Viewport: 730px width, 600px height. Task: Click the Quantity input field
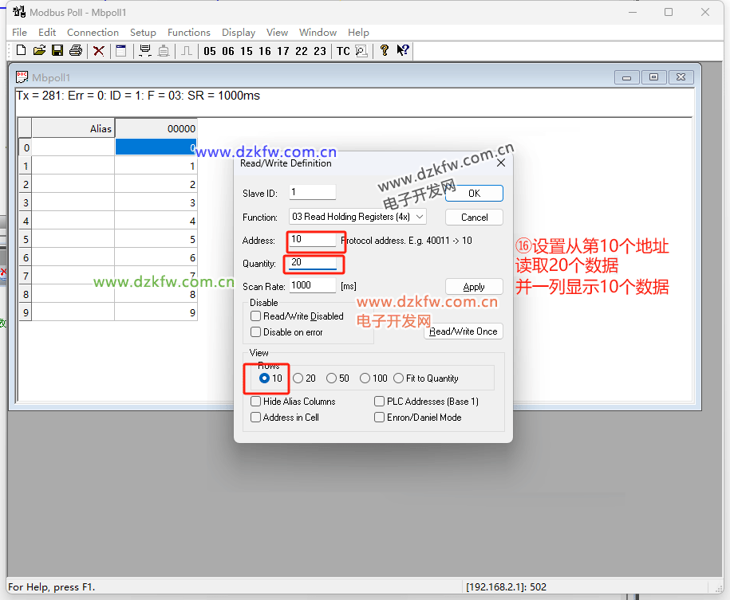point(313,263)
